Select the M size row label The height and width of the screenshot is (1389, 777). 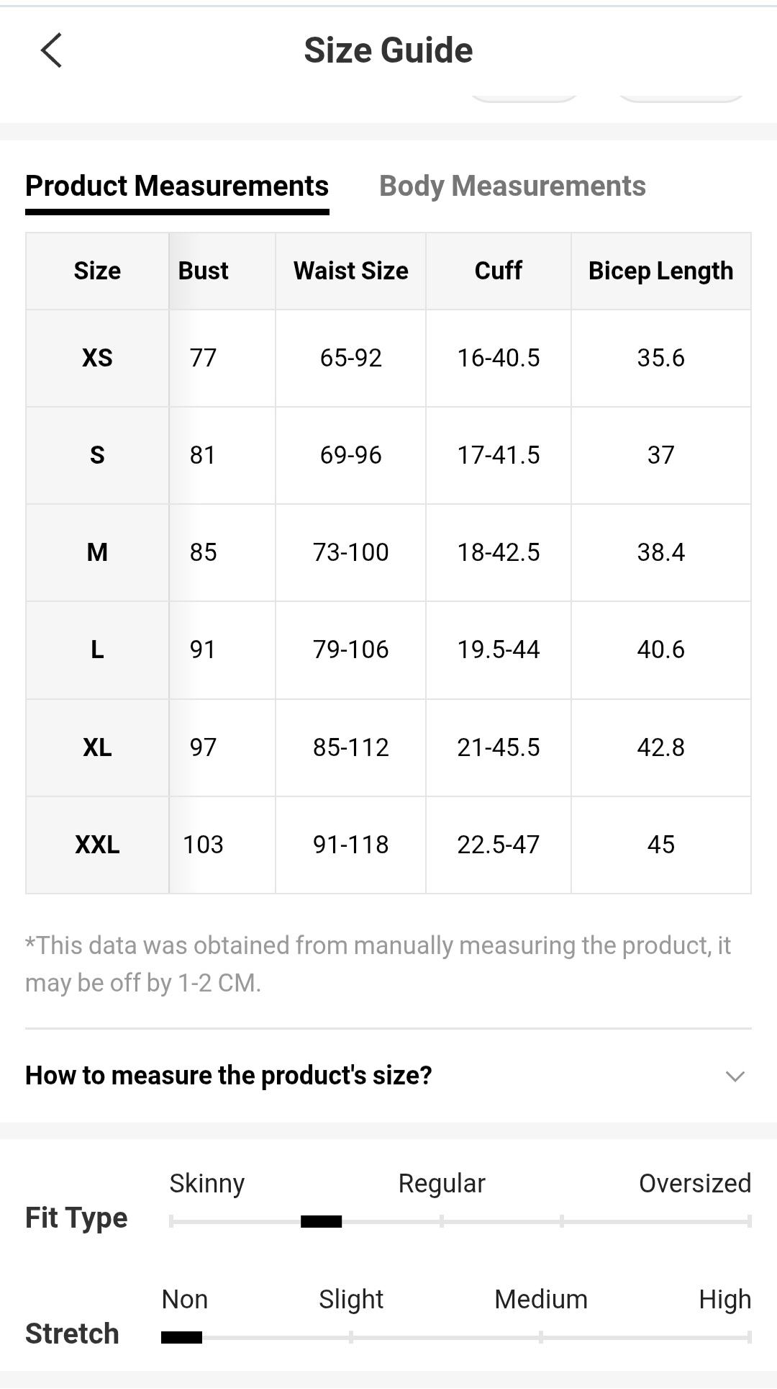coord(97,552)
